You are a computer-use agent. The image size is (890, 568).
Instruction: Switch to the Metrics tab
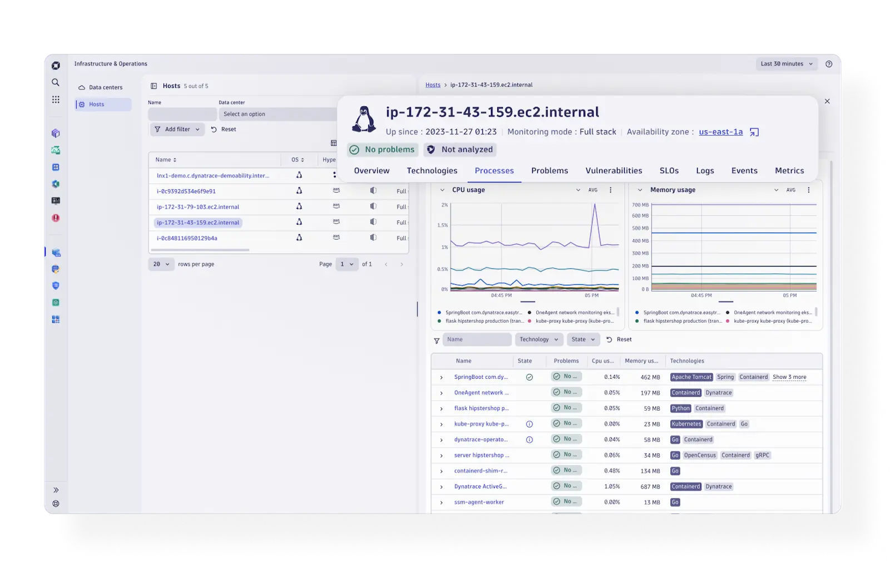[x=789, y=171]
